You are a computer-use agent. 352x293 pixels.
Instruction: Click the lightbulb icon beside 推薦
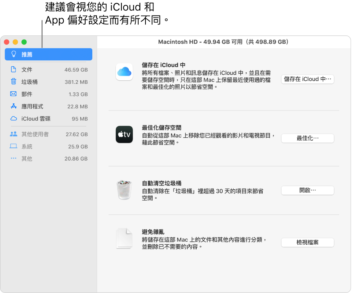pos(14,54)
